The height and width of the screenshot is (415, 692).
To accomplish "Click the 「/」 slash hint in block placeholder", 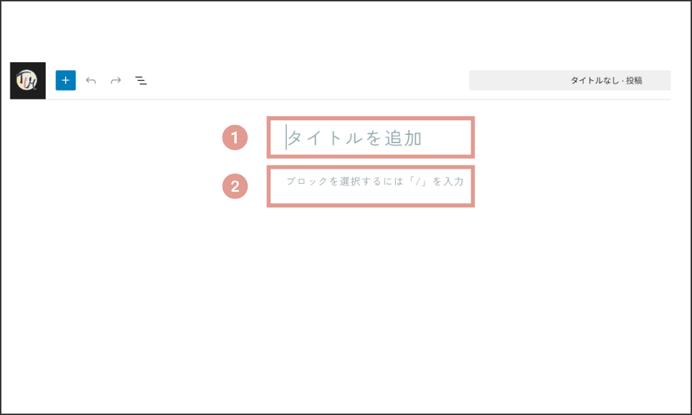I will 417,181.
